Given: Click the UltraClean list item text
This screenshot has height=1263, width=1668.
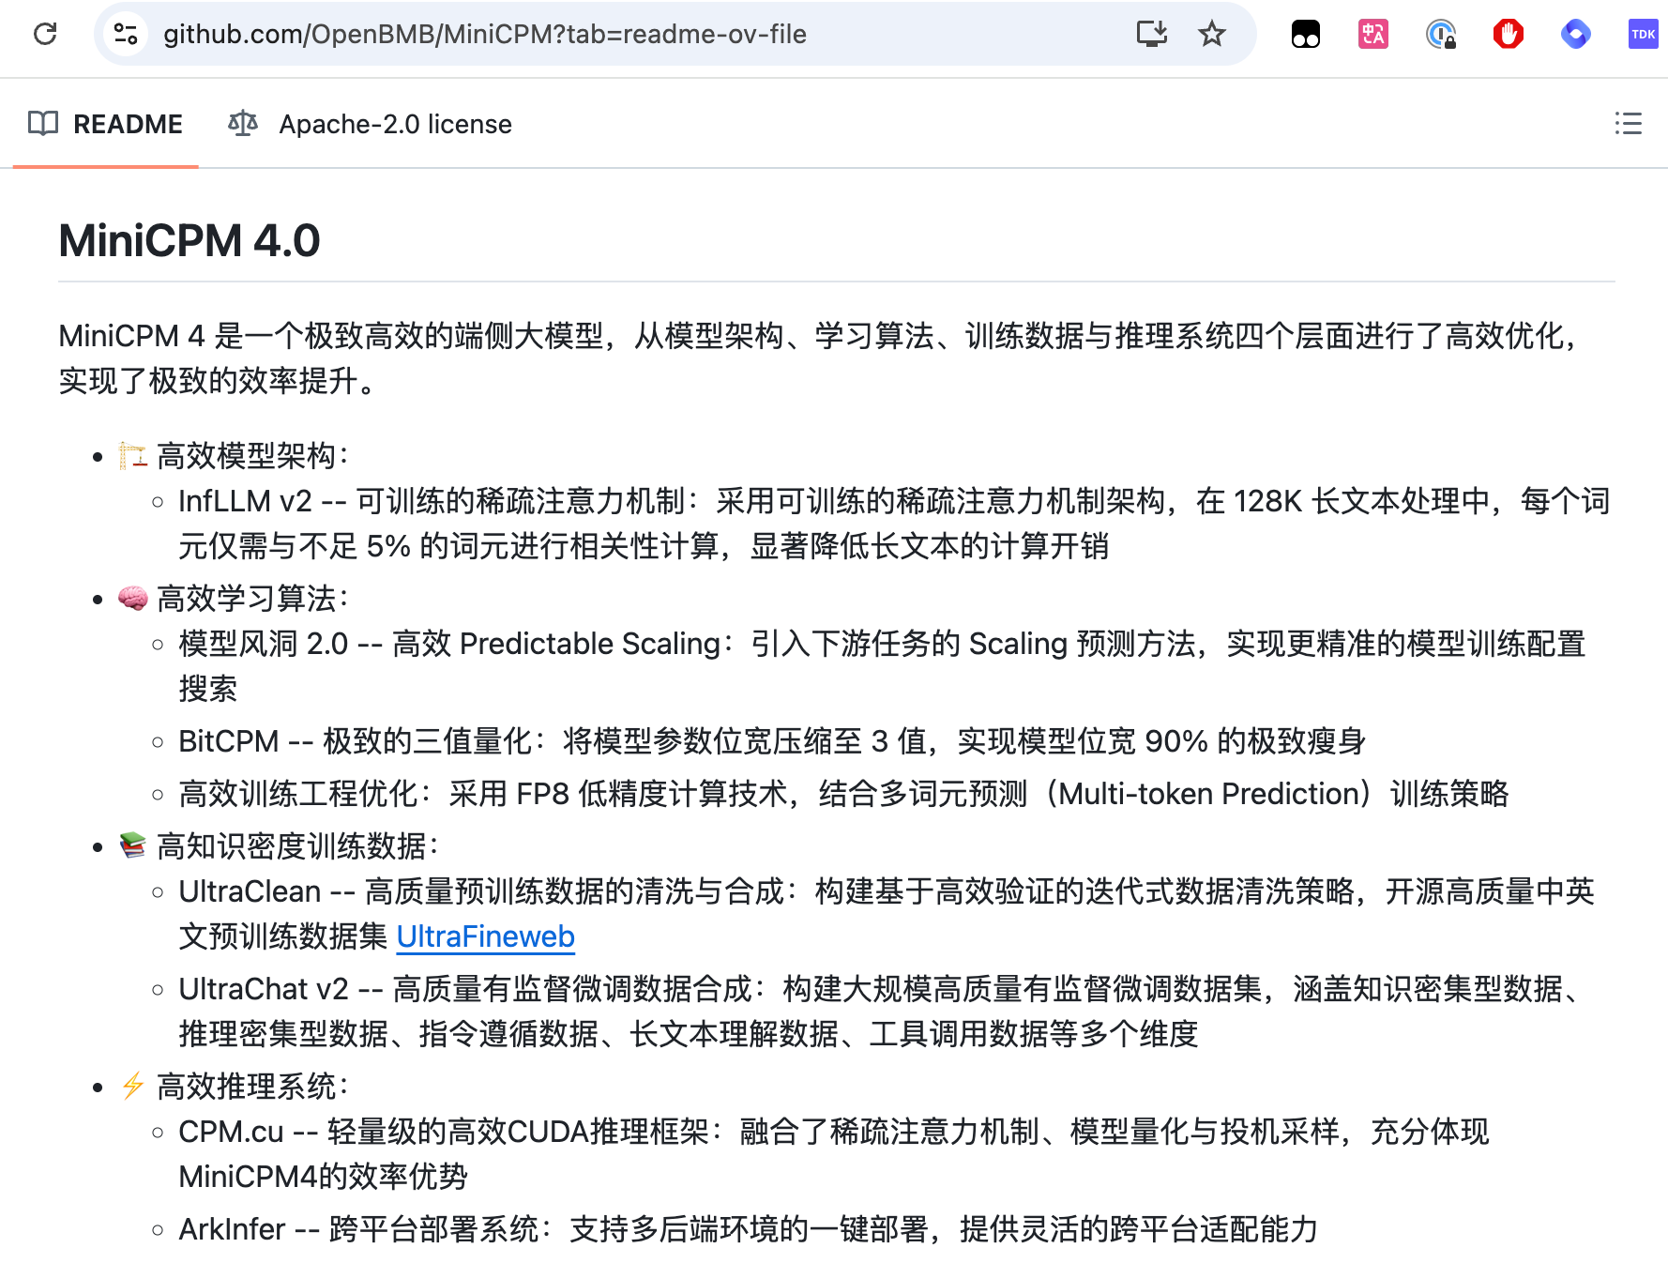Looking at the screenshot, I should 887,914.
